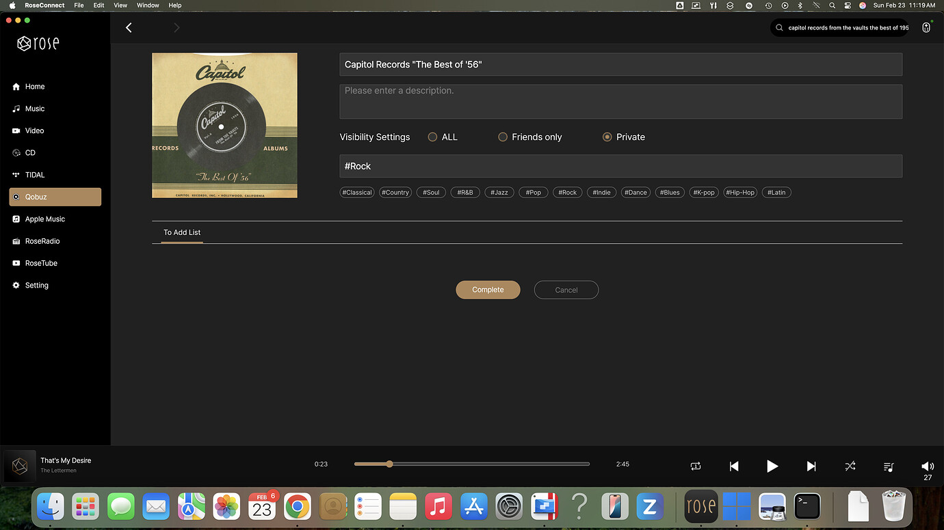
Task: Click the playback progress slider
Action: point(472,464)
